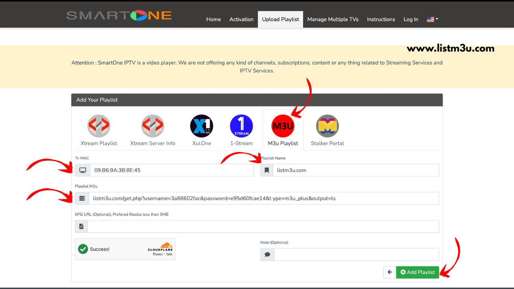Pick the M3u Playlist option
This screenshot has width=514, height=289.
tap(283, 130)
